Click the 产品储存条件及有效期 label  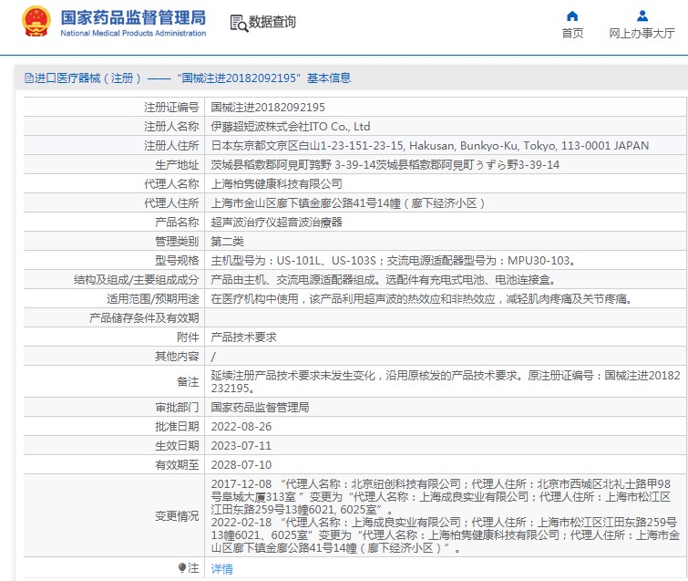pyautogui.click(x=144, y=318)
